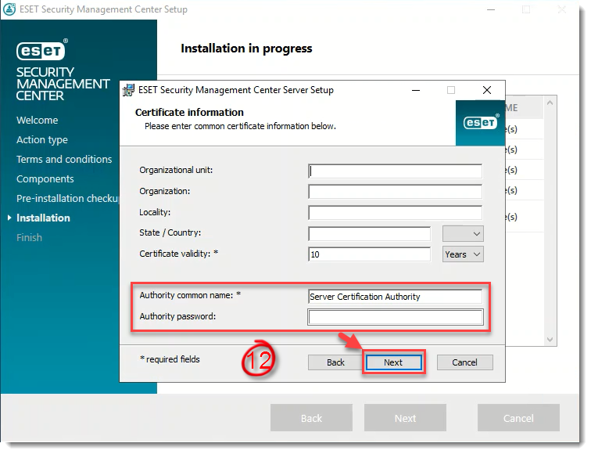Click the Certificate validity number field
This screenshot has width=591, height=454.
tap(369, 254)
